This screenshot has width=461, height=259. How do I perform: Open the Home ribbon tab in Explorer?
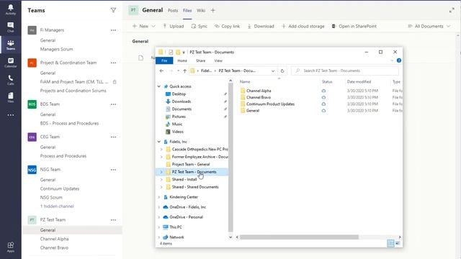(182, 60)
